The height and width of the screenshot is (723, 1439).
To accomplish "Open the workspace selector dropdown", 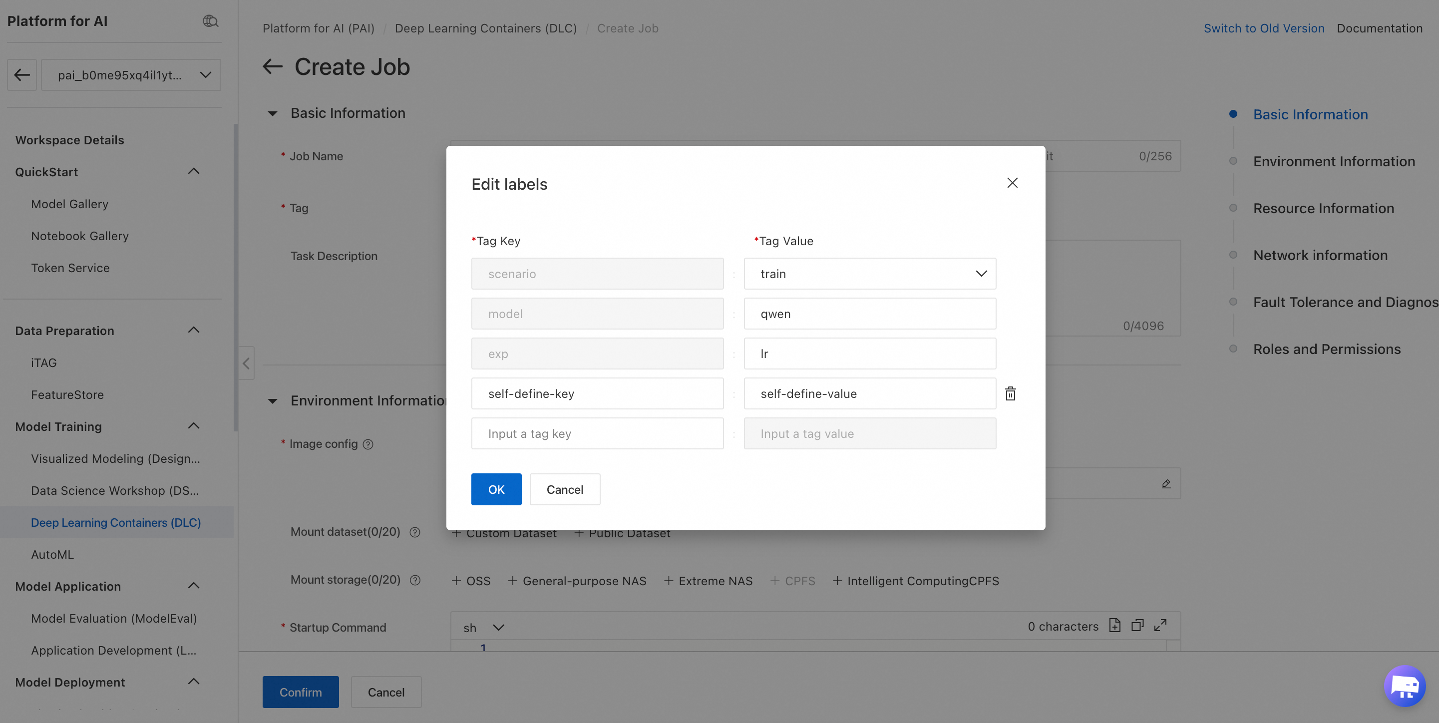I will (131, 75).
